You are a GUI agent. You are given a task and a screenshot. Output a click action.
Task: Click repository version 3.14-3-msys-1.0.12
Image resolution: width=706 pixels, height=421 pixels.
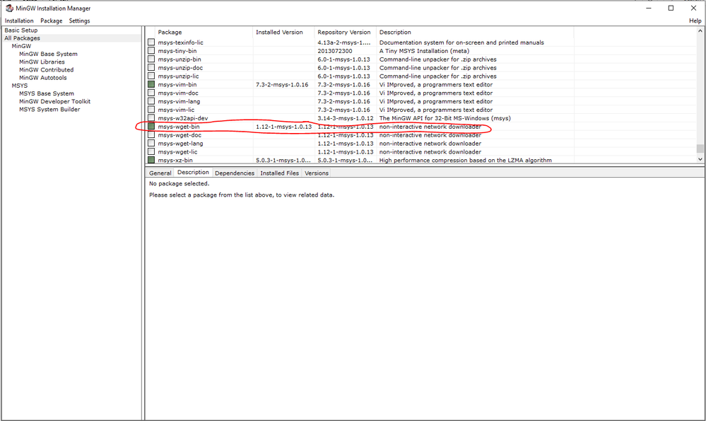[x=346, y=119]
